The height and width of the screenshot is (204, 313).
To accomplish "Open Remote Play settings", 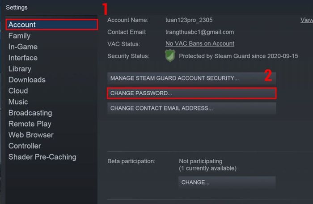I will (x=30, y=124).
